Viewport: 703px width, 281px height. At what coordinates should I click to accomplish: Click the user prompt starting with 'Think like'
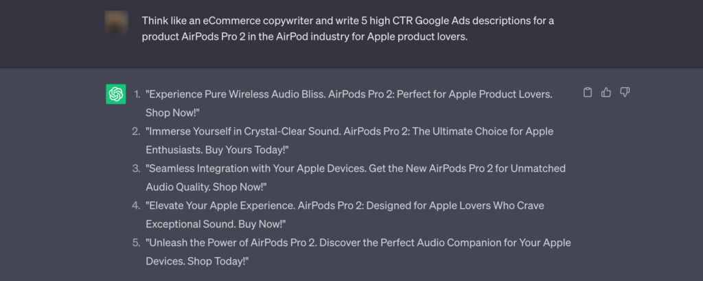(x=348, y=28)
